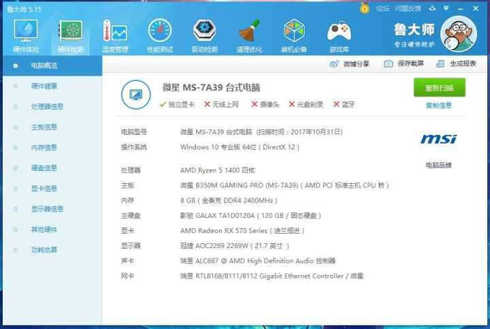490x329 pixels.
Task: Click 独立显卡 check mark item
Action: coord(177,104)
